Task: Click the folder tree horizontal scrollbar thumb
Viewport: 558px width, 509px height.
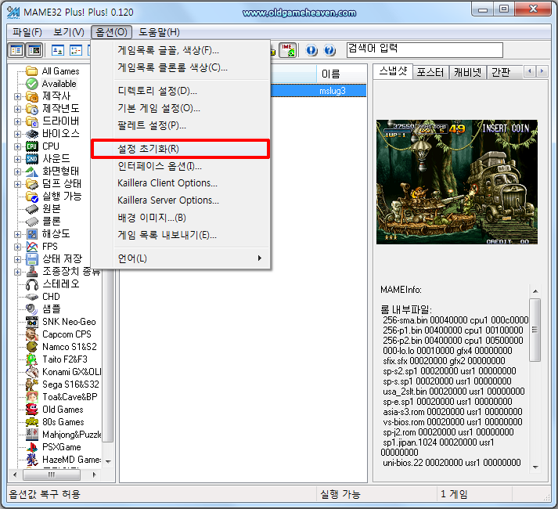Action: coord(52,475)
